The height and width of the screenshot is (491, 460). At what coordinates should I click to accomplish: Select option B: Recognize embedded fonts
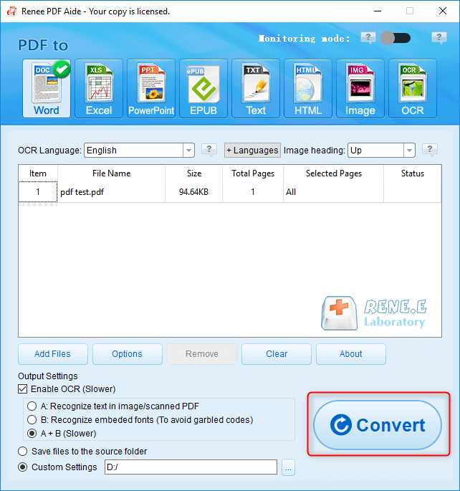tap(32, 420)
